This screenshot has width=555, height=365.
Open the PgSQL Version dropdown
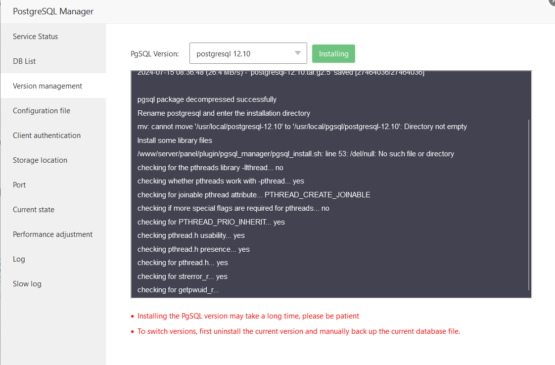247,53
